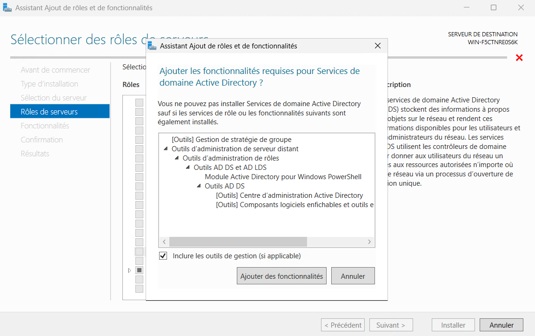Close the add features dialog

[x=377, y=46]
